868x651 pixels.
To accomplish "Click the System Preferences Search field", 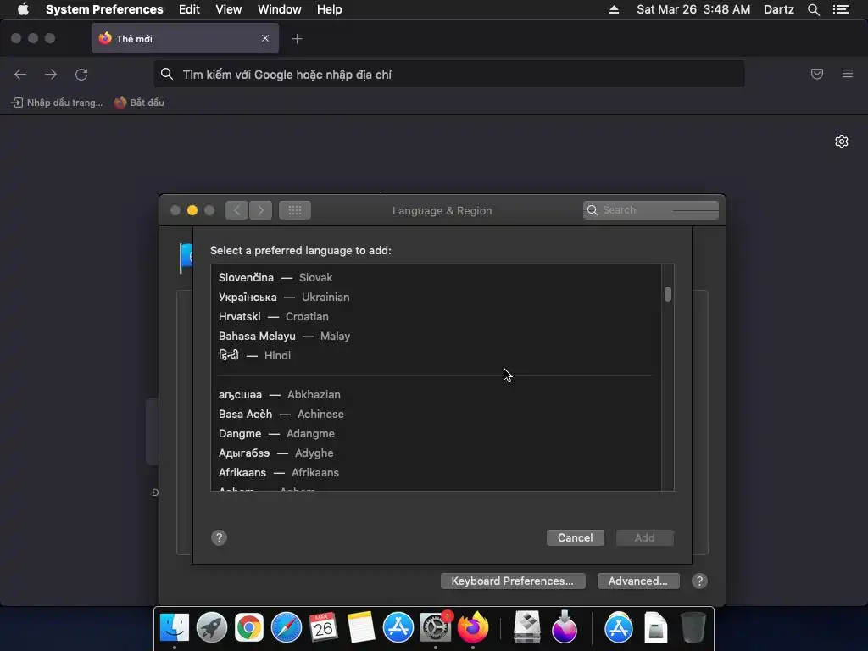I will pyautogui.click(x=650, y=210).
